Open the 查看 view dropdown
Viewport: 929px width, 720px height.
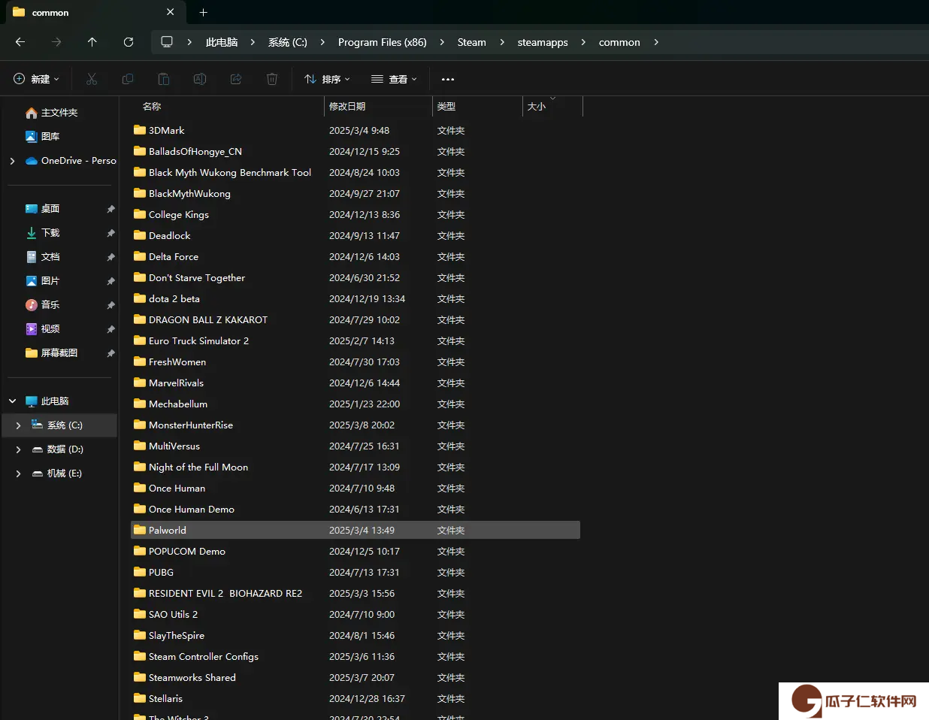click(394, 79)
